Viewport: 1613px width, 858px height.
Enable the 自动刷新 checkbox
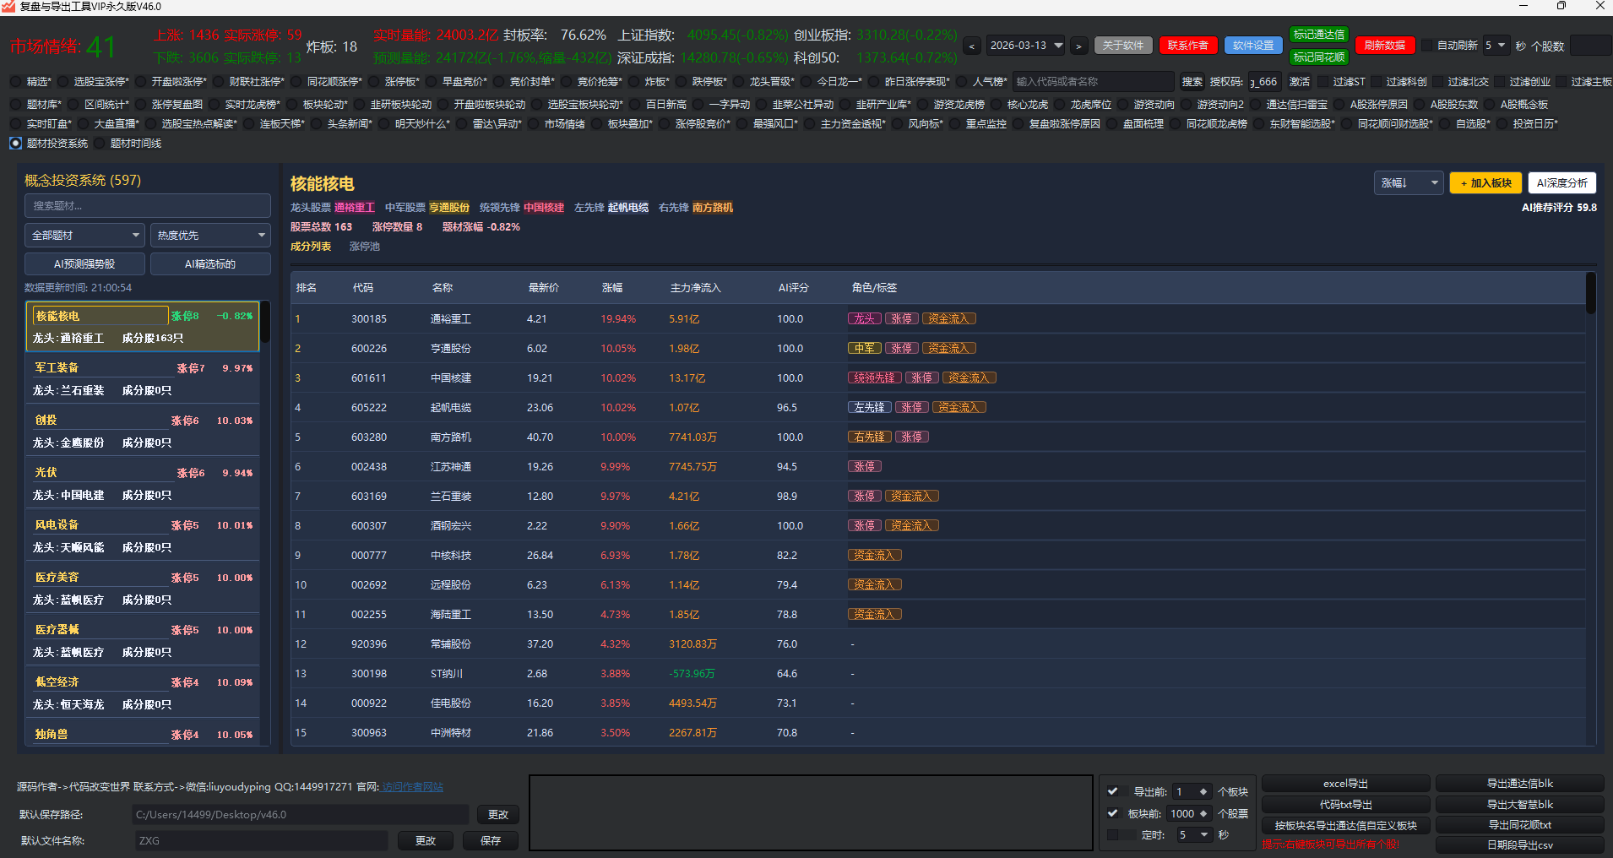pyautogui.click(x=1427, y=46)
